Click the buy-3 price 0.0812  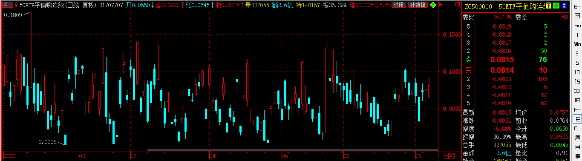[502, 87]
